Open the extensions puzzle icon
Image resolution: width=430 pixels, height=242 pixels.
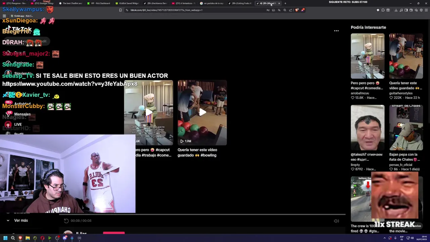[383, 10]
